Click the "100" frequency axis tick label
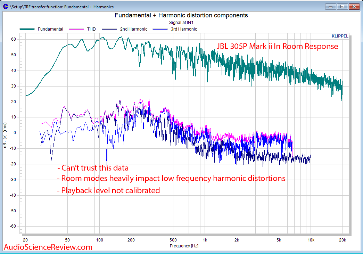Viewport: 363px width, 254px height. [x=100, y=240]
